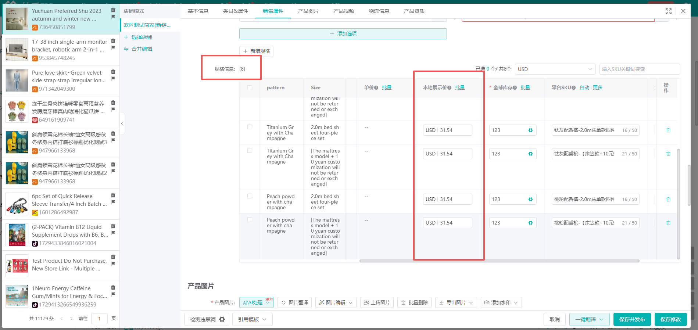Go to next page of product list
Image resolution: width=698 pixels, height=330 pixels.
[71, 319]
